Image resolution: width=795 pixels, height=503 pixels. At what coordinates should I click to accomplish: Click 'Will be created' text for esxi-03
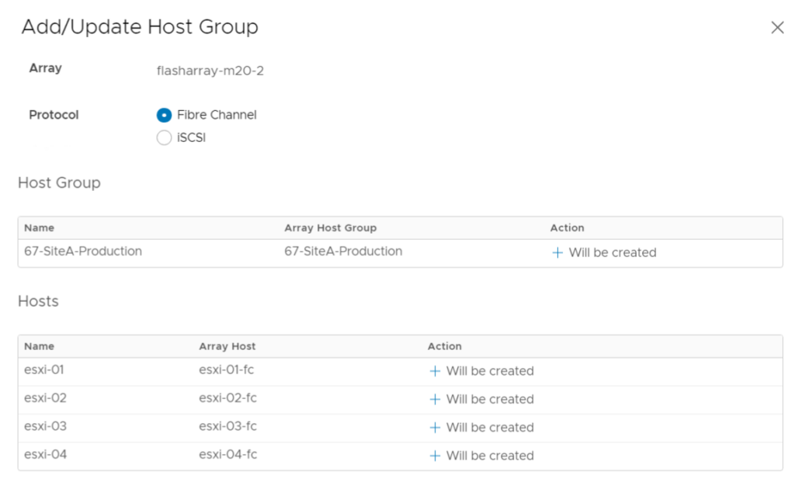(x=490, y=428)
